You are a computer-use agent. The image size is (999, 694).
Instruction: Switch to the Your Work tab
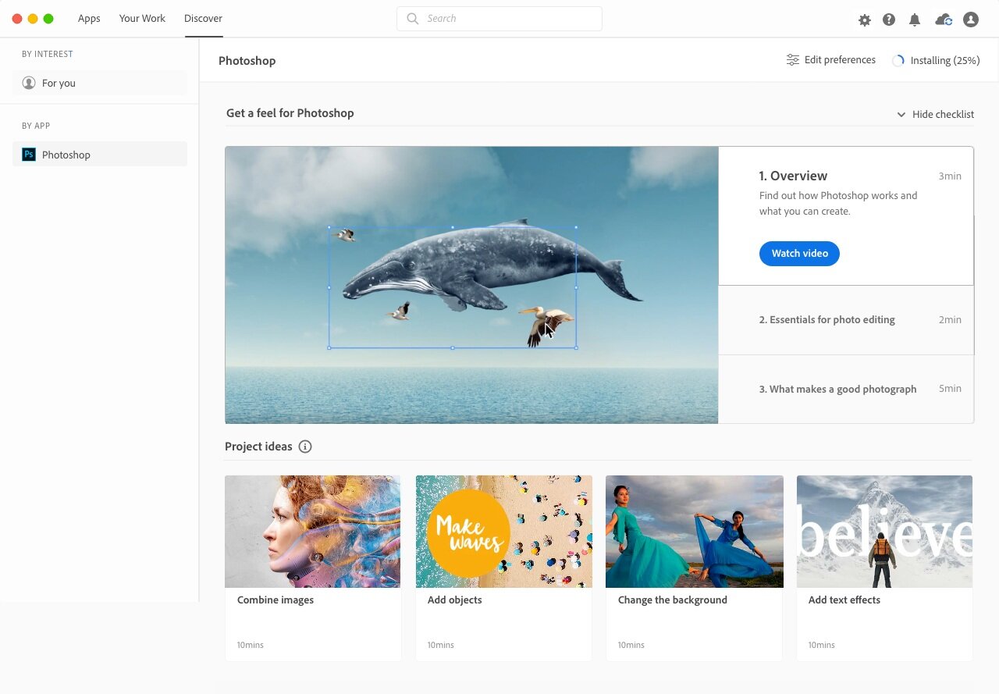(142, 19)
